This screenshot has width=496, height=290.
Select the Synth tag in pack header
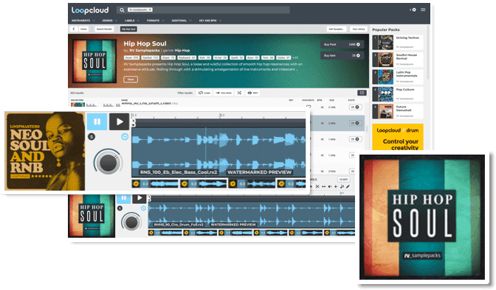pos(237,57)
